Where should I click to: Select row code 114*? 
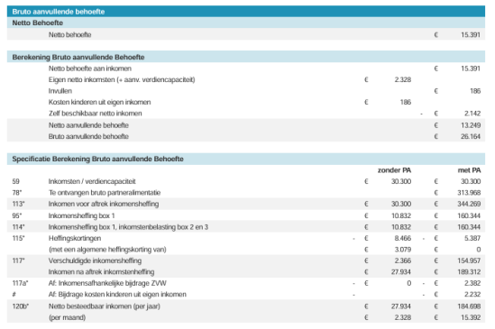[x=18, y=227]
